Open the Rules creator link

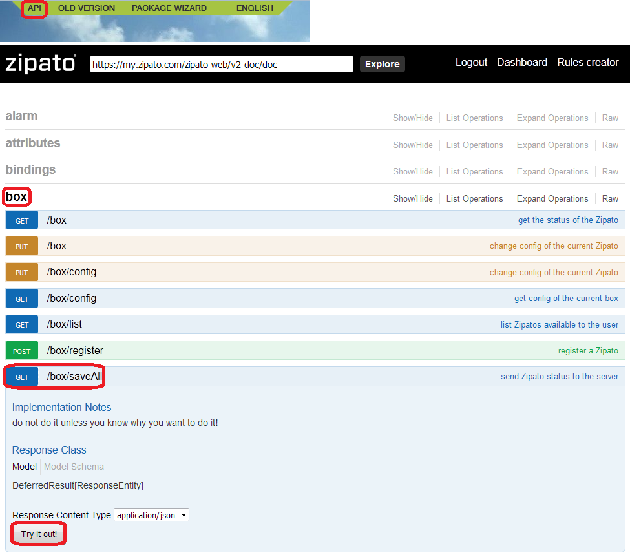click(588, 63)
